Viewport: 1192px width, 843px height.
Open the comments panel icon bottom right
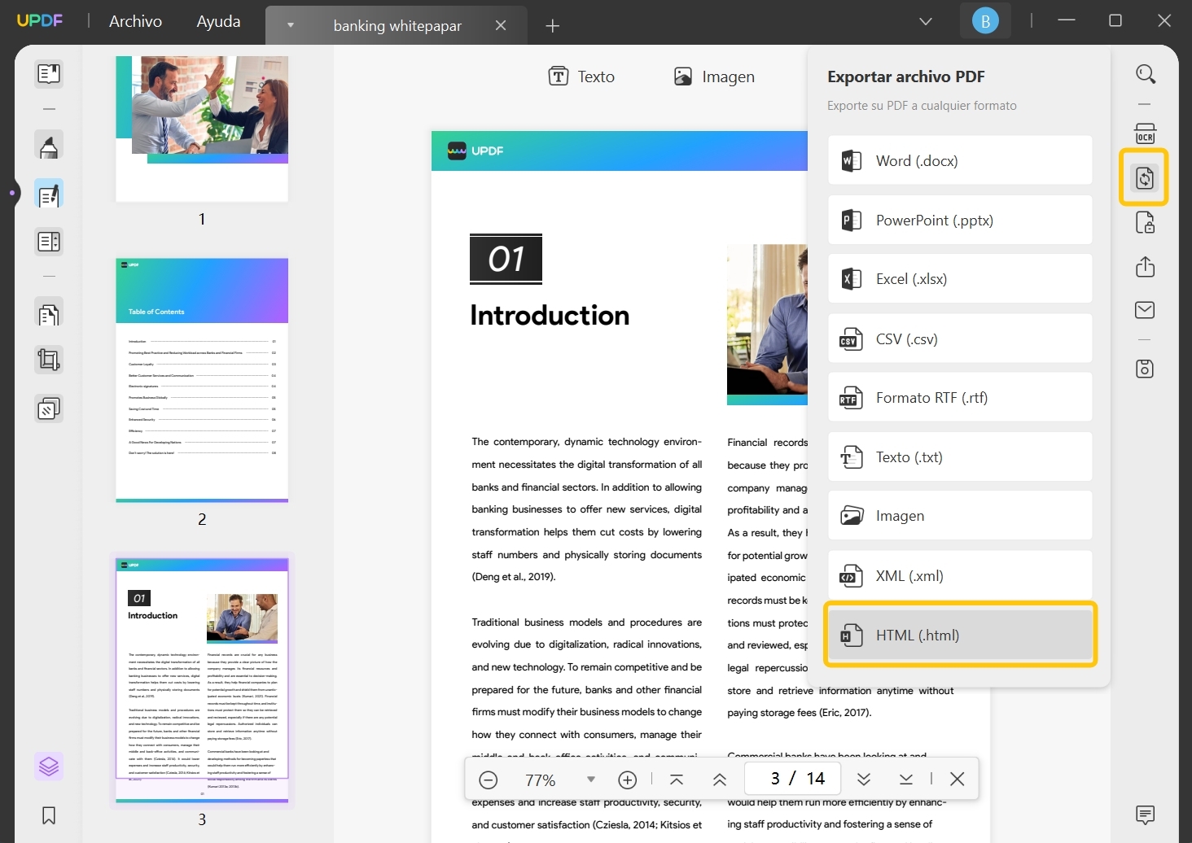1145,815
